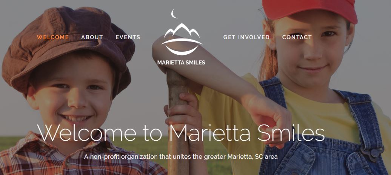Click the smile curve in logo
The width and height of the screenshot is (391, 175).
point(182,47)
